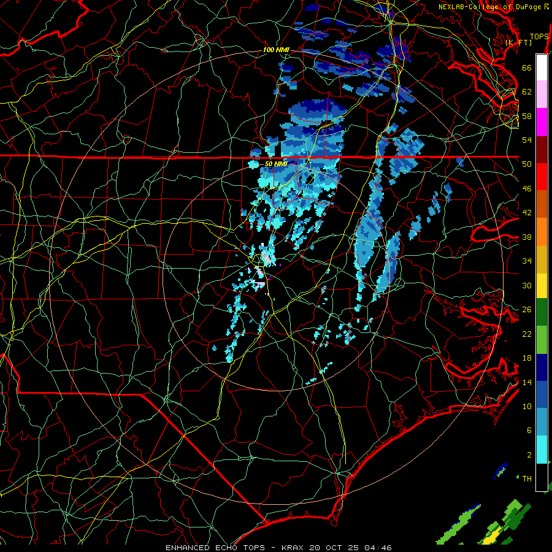Click the dark green legend segment below 30
552x552 pixels.
(542, 312)
